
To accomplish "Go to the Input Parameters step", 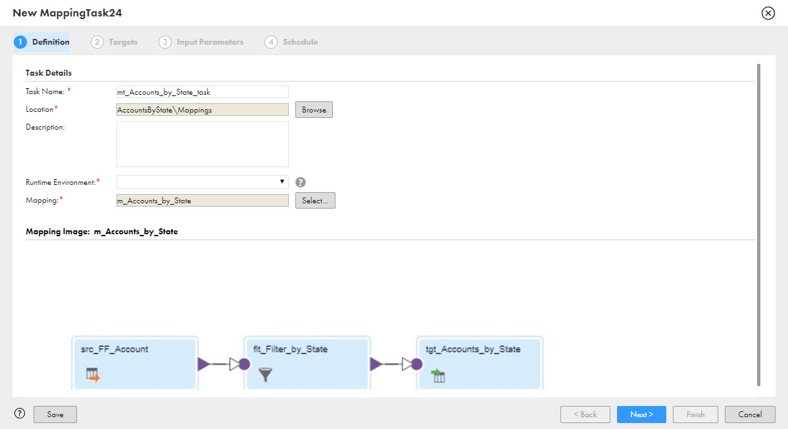I will pyautogui.click(x=201, y=42).
